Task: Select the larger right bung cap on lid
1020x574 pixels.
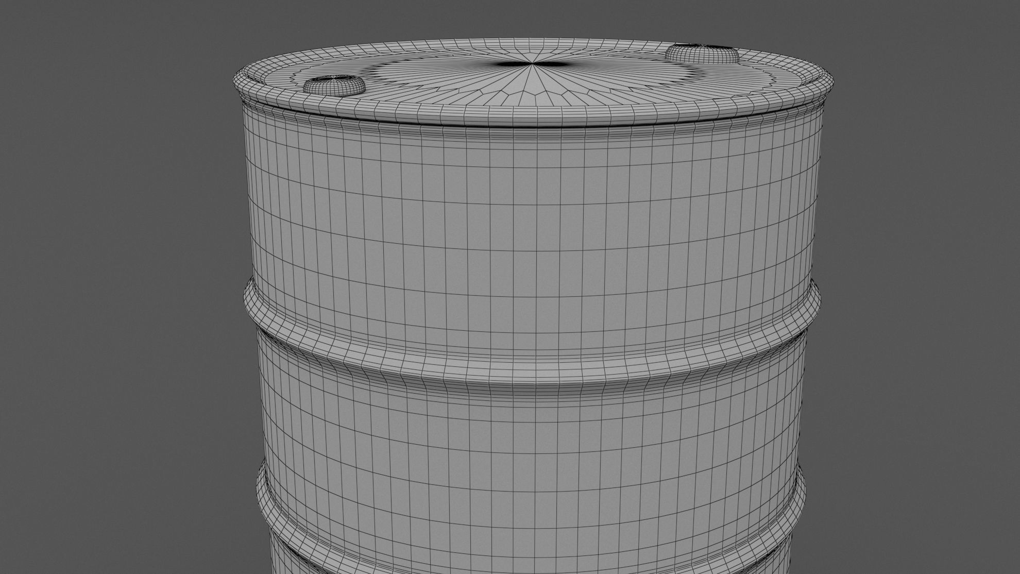Action: click(x=702, y=54)
